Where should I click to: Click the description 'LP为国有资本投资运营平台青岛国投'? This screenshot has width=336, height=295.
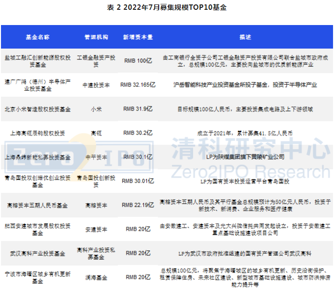[245, 182]
